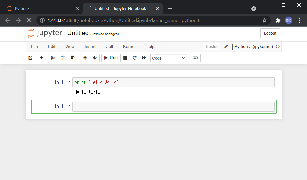Select the In [1] cell prompt
Image resolution: width=307 pixels, height=180 pixels.
(62, 82)
